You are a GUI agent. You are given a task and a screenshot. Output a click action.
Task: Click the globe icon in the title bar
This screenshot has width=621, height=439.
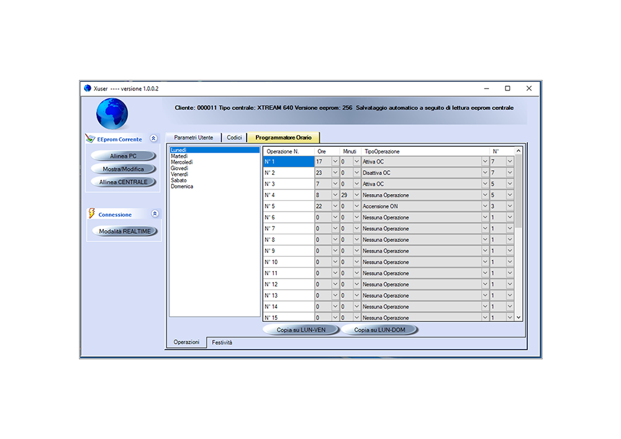point(88,88)
